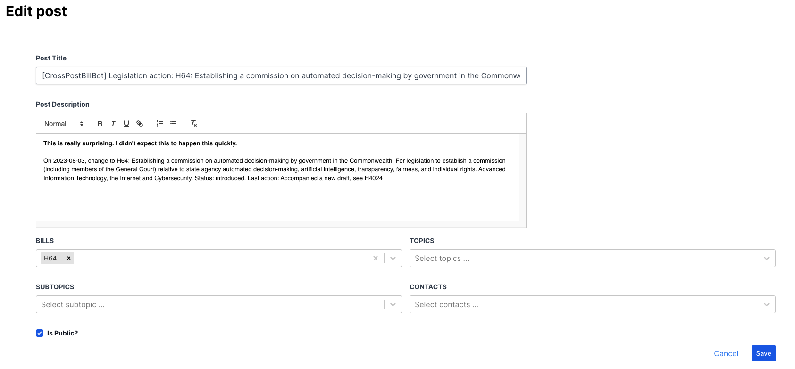
Task: Click the Cancel link
Action: [726, 353]
